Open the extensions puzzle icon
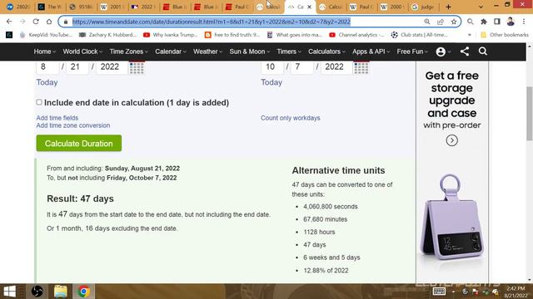The width and height of the screenshot is (533, 299). tap(484, 22)
